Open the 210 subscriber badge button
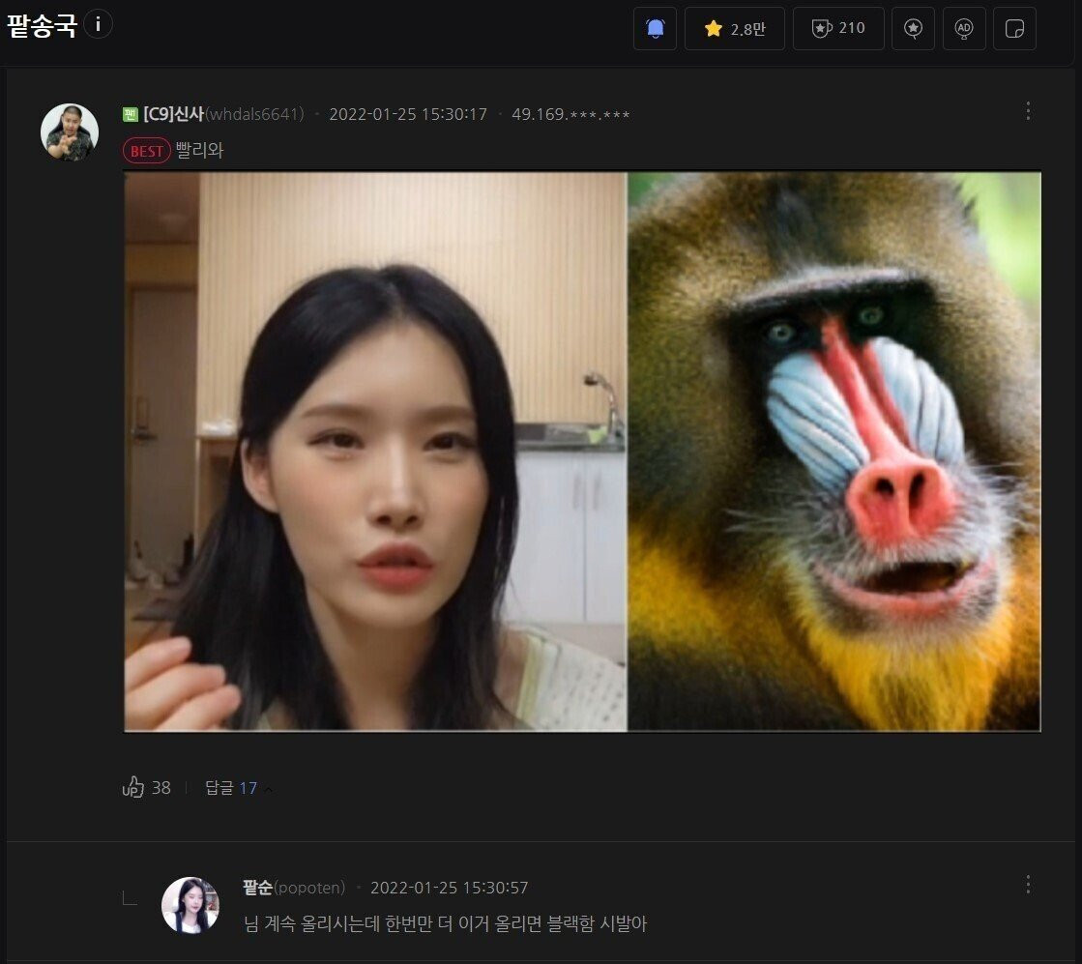 [x=838, y=28]
